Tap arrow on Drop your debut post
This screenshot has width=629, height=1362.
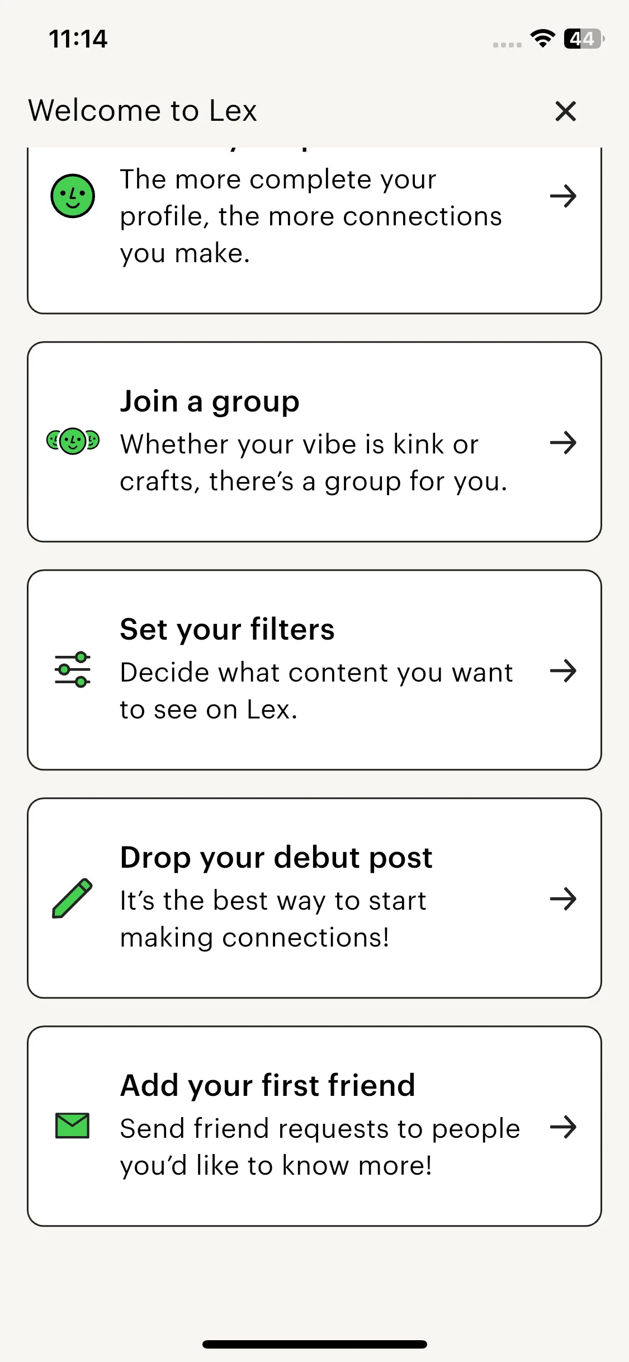562,899
